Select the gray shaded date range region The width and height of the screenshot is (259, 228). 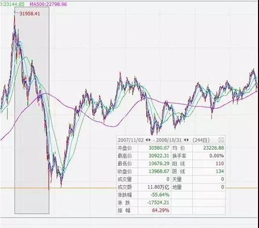[x=32, y=110]
